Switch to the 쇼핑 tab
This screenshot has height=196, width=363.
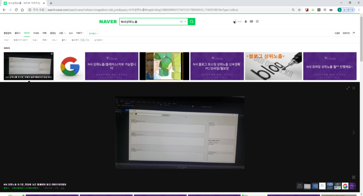62,33
